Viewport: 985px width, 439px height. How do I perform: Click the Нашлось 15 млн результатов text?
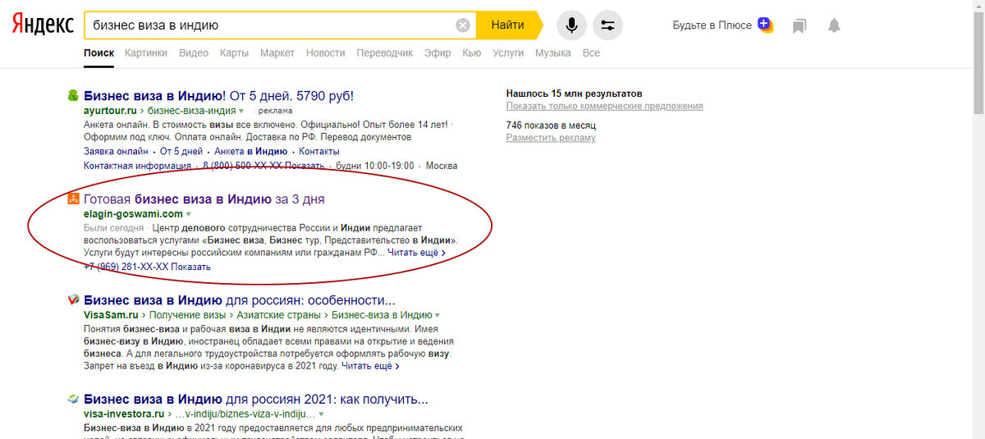pos(575,94)
